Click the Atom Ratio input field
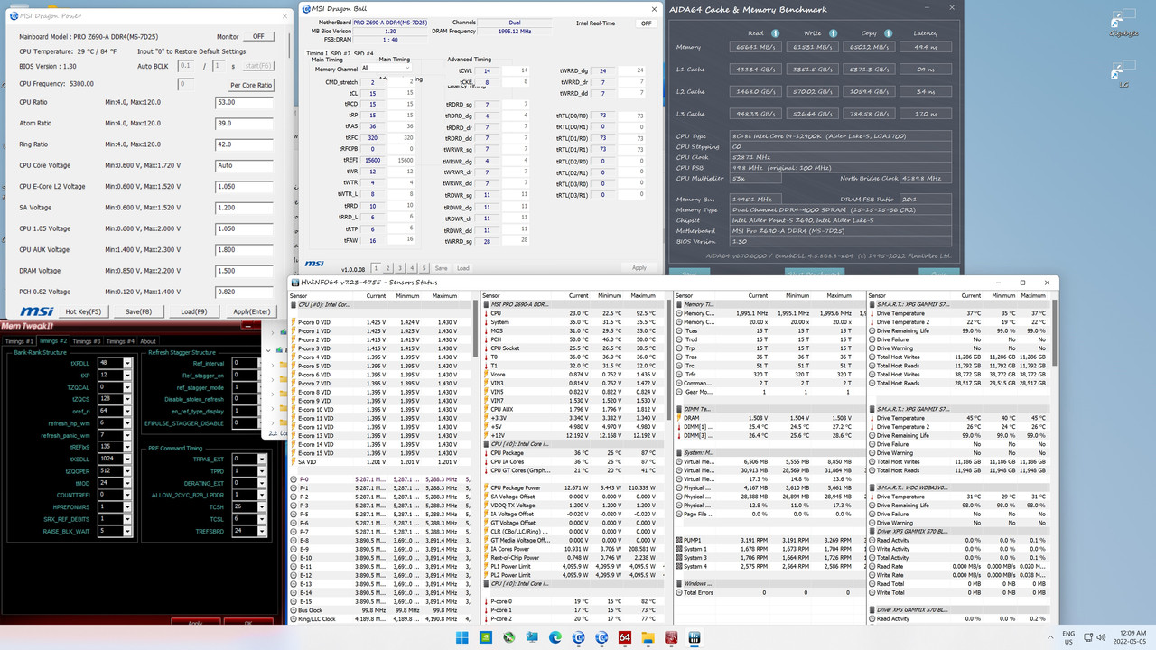The height and width of the screenshot is (650, 1156). (x=244, y=124)
